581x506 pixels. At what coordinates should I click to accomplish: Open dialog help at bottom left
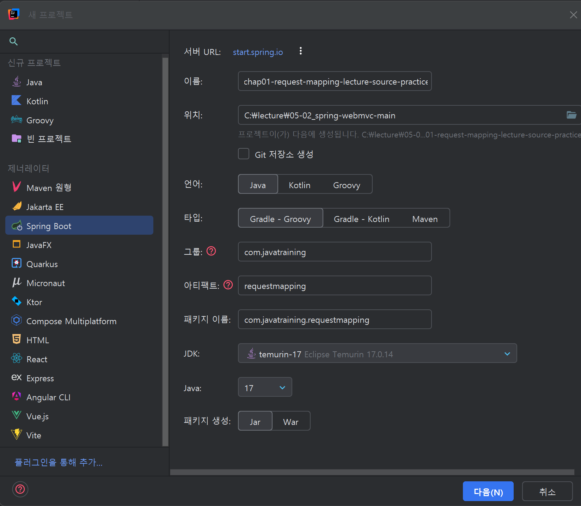[20, 489]
